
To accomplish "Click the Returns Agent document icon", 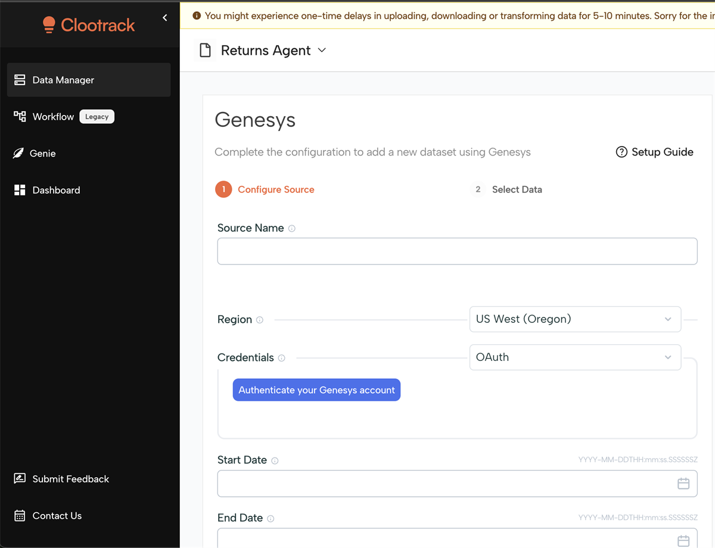I will (x=206, y=51).
